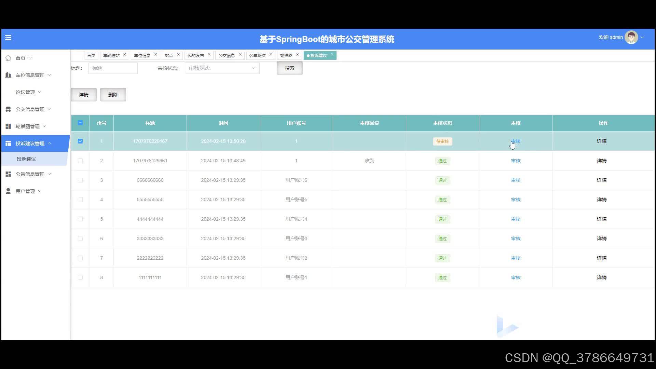
Task: Check the checkbox for row 2
Action: [80, 161]
